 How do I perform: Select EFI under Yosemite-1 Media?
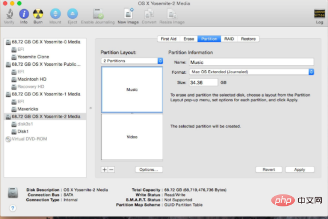[x=45, y=102]
